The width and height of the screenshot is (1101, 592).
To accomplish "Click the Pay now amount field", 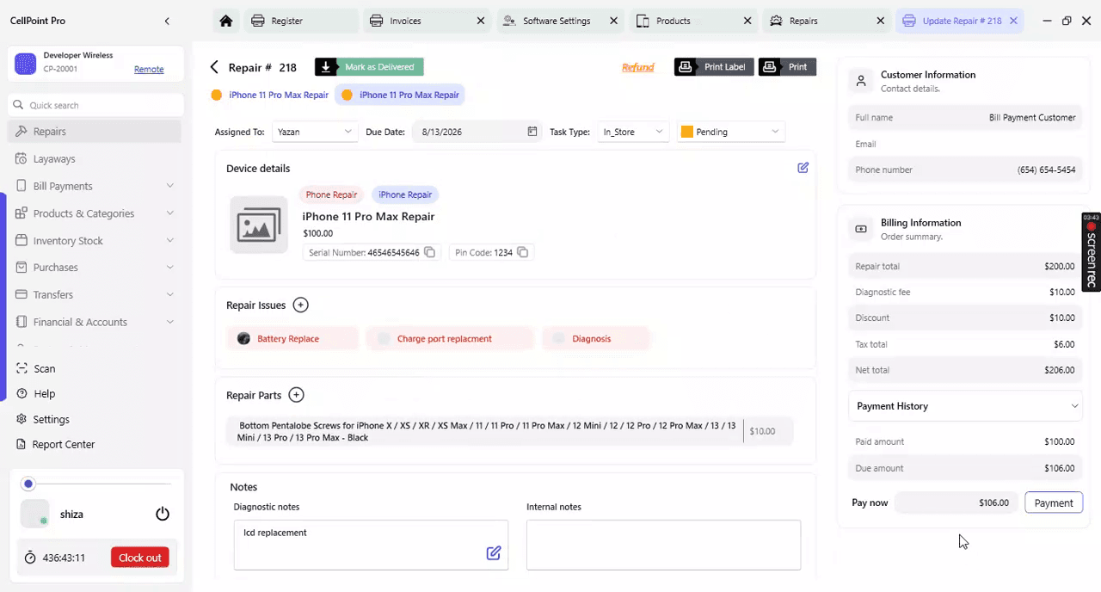I will pyautogui.click(x=956, y=503).
